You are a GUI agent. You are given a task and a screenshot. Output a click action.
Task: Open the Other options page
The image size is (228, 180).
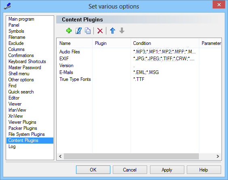point(21,80)
